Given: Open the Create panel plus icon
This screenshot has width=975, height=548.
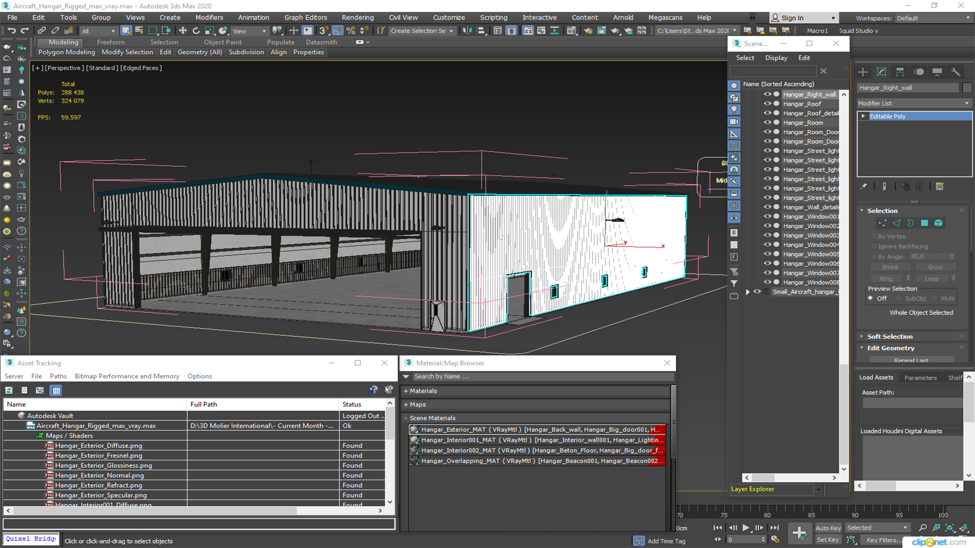Looking at the screenshot, I should (x=863, y=72).
